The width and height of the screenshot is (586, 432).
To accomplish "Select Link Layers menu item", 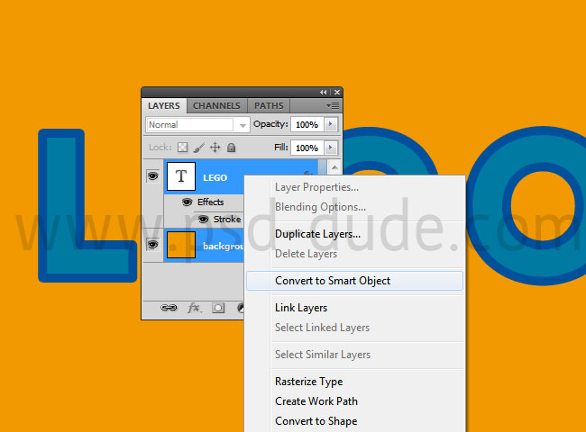I will [x=354, y=308].
